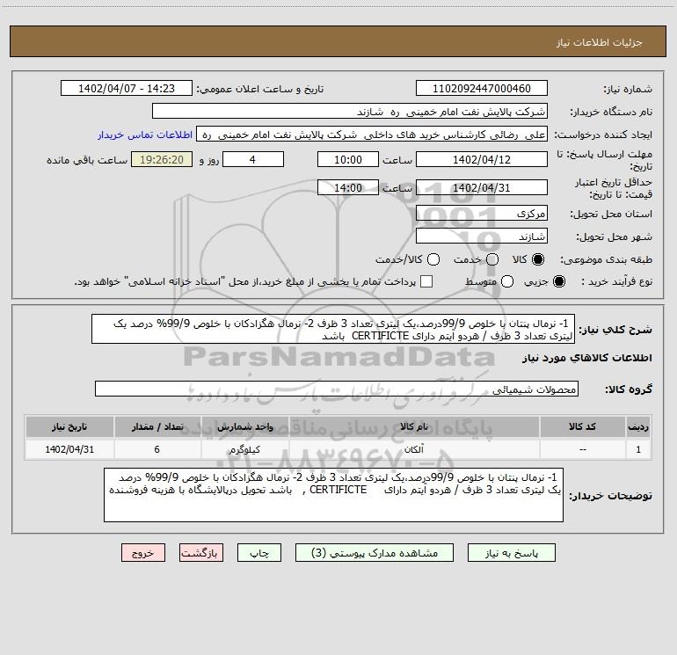Click the شرح کلی نیاز description box
The image size is (677, 655).
pyautogui.click(x=333, y=329)
